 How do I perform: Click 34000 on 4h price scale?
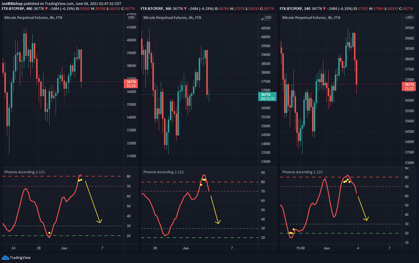coord(409,142)
